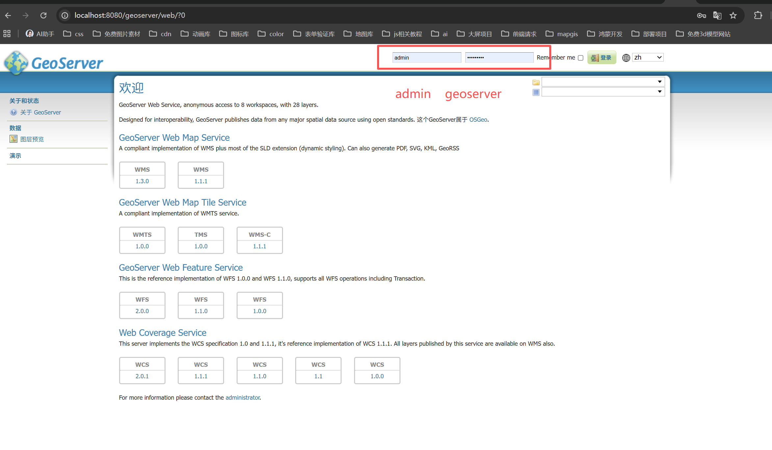View site information icon in address bar
The image size is (772, 450).
pyautogui.click(x=65, y=15)
